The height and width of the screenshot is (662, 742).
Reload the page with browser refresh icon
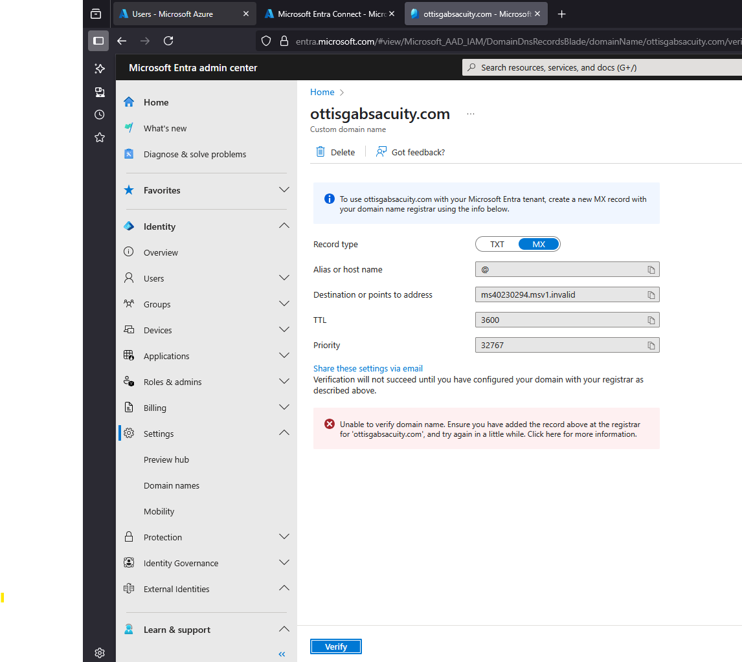[168, 41]
